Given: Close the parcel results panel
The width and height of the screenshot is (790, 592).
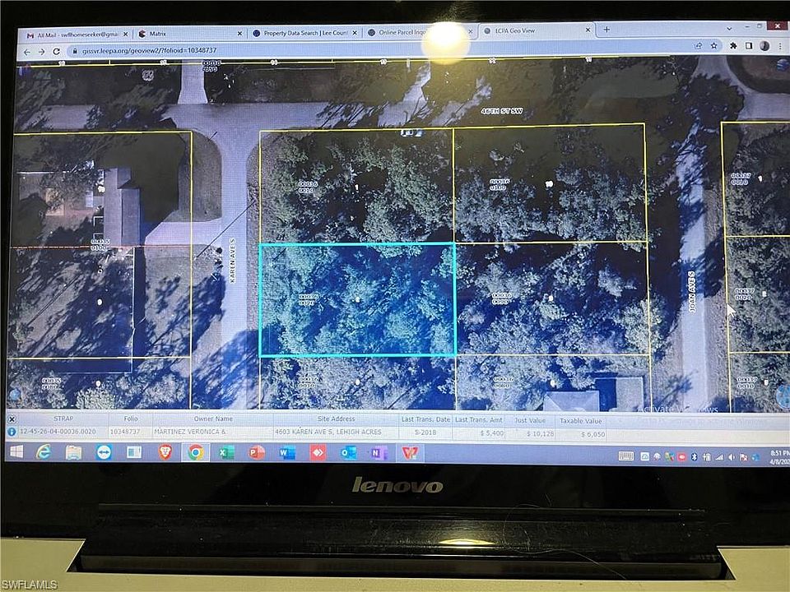Looking at the screenshot, I should click(12, 419).
